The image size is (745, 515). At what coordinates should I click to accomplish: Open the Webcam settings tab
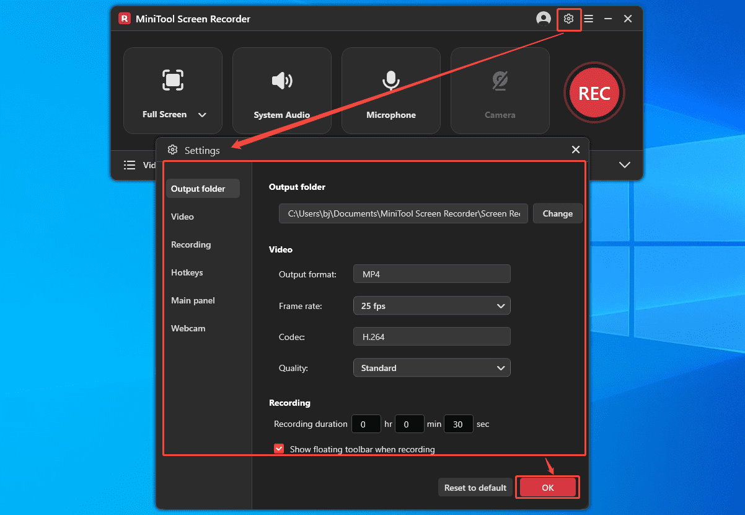point(203,328)
